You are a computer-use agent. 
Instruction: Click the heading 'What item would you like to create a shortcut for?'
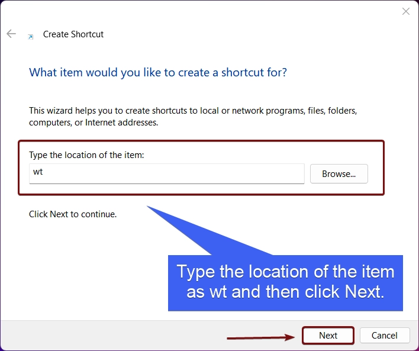[x=158, y=72]
